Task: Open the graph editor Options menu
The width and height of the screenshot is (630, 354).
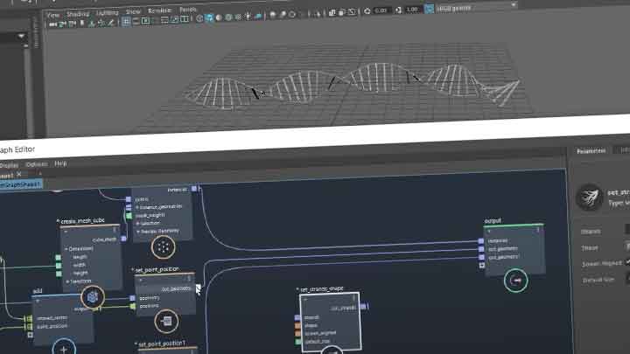Action: (37, 164)
